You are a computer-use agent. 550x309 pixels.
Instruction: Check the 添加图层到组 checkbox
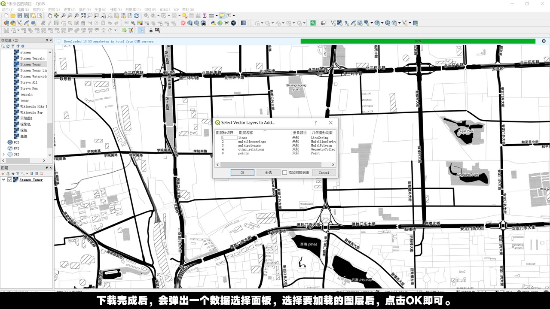click(284, 173)
